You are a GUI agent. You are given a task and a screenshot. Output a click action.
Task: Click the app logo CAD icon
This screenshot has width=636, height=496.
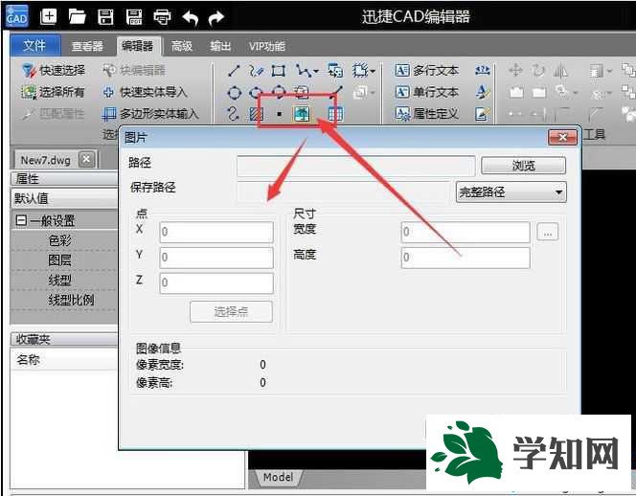click(x=17, y=16)
